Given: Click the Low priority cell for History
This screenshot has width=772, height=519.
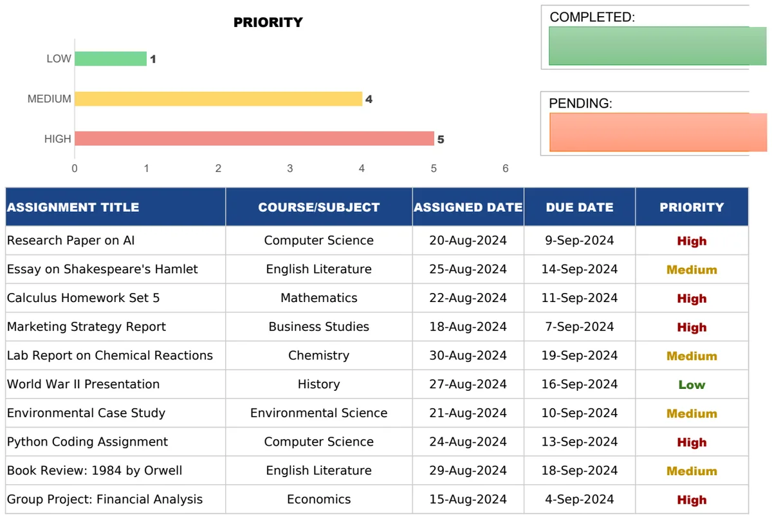Looking at the screenshot, I should coord(692,384).
